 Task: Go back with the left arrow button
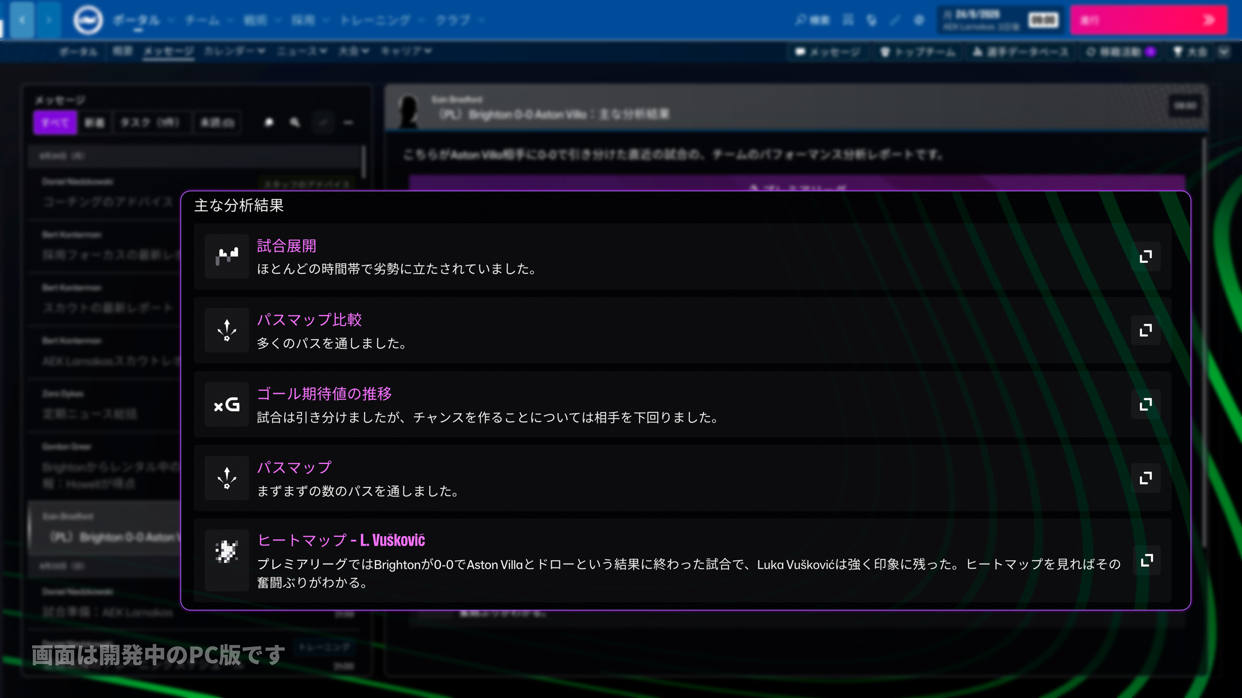(x=22, y=20)
